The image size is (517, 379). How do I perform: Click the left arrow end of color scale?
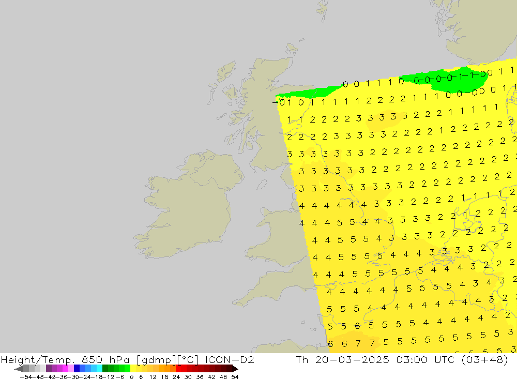click(19, 369)
